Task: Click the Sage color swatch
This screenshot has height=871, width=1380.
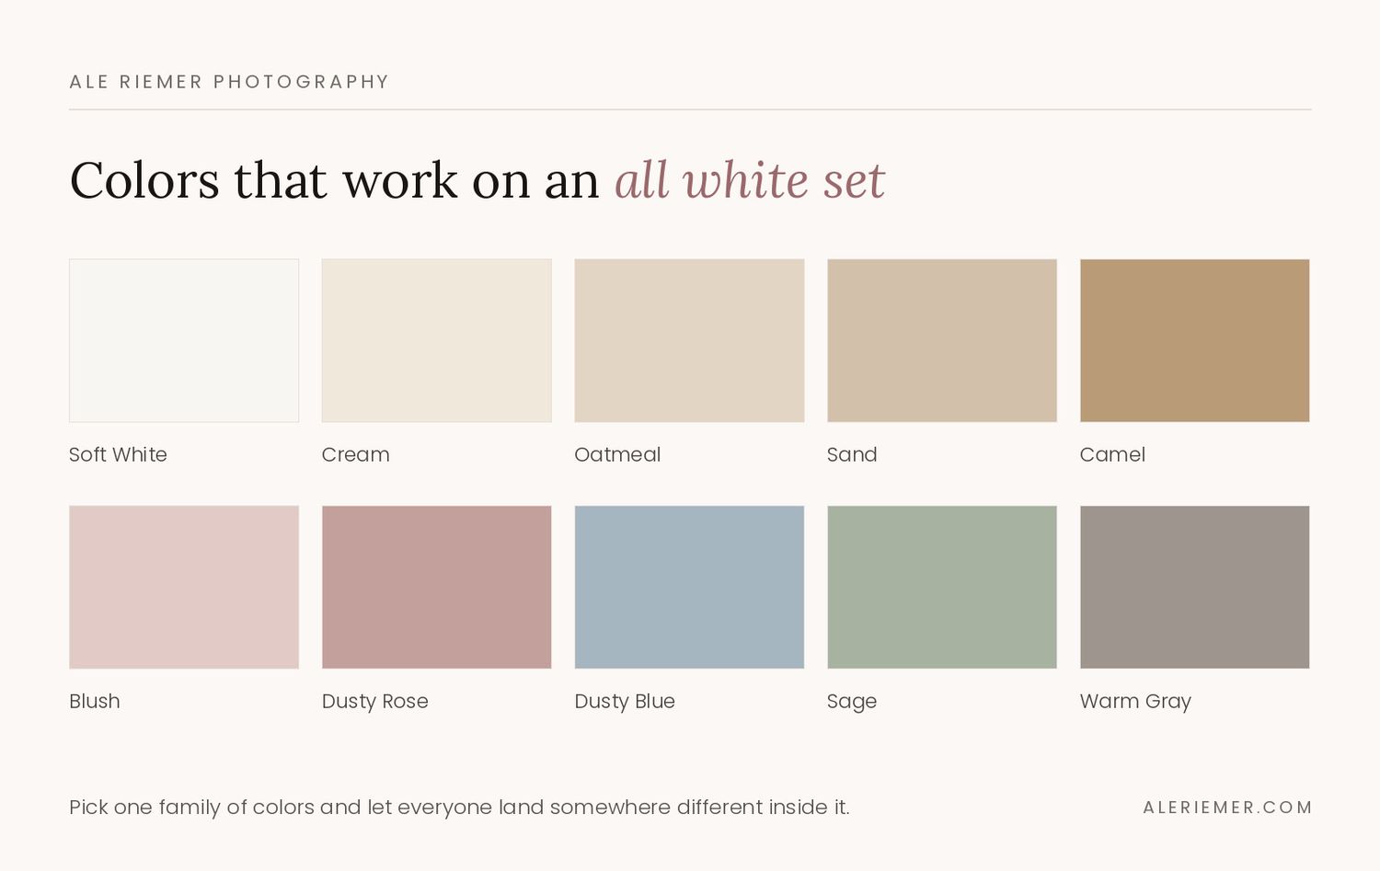Action: click(942, 587)
